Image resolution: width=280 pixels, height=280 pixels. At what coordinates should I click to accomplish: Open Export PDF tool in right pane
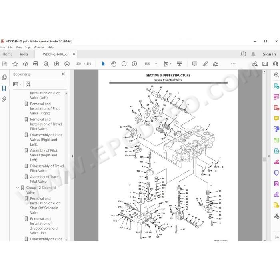pyautogui.click(x=276, y=86)
